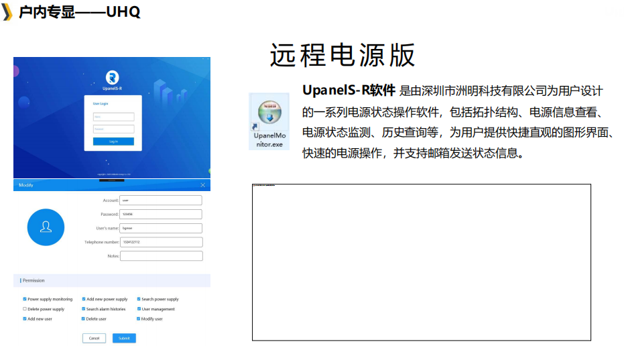Click the Account input field
This screenshot has width=624, height=348.
coord(161,200)
